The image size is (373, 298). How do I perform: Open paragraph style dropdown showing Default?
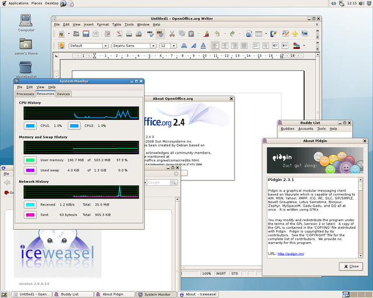point(105,45)
